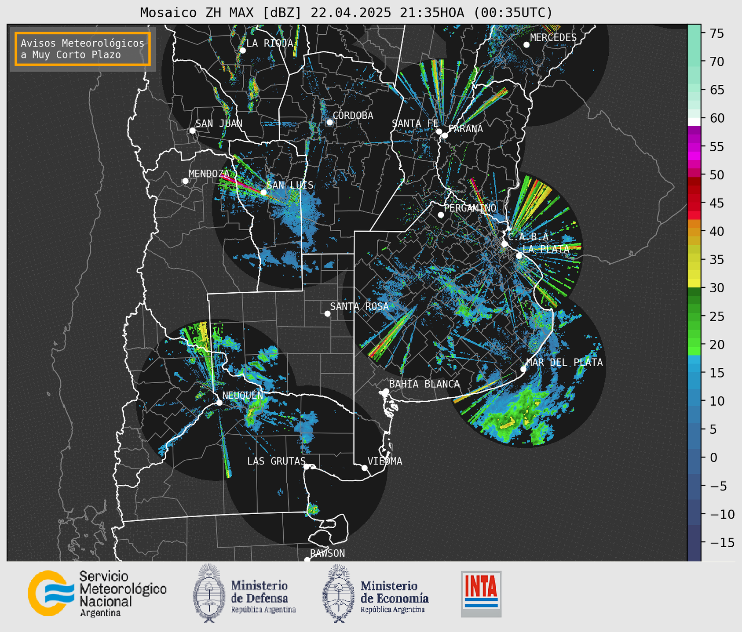Screen dimensions: 742x632
Task: Select the Viedma city marker dot
Action: coord(364,468)
